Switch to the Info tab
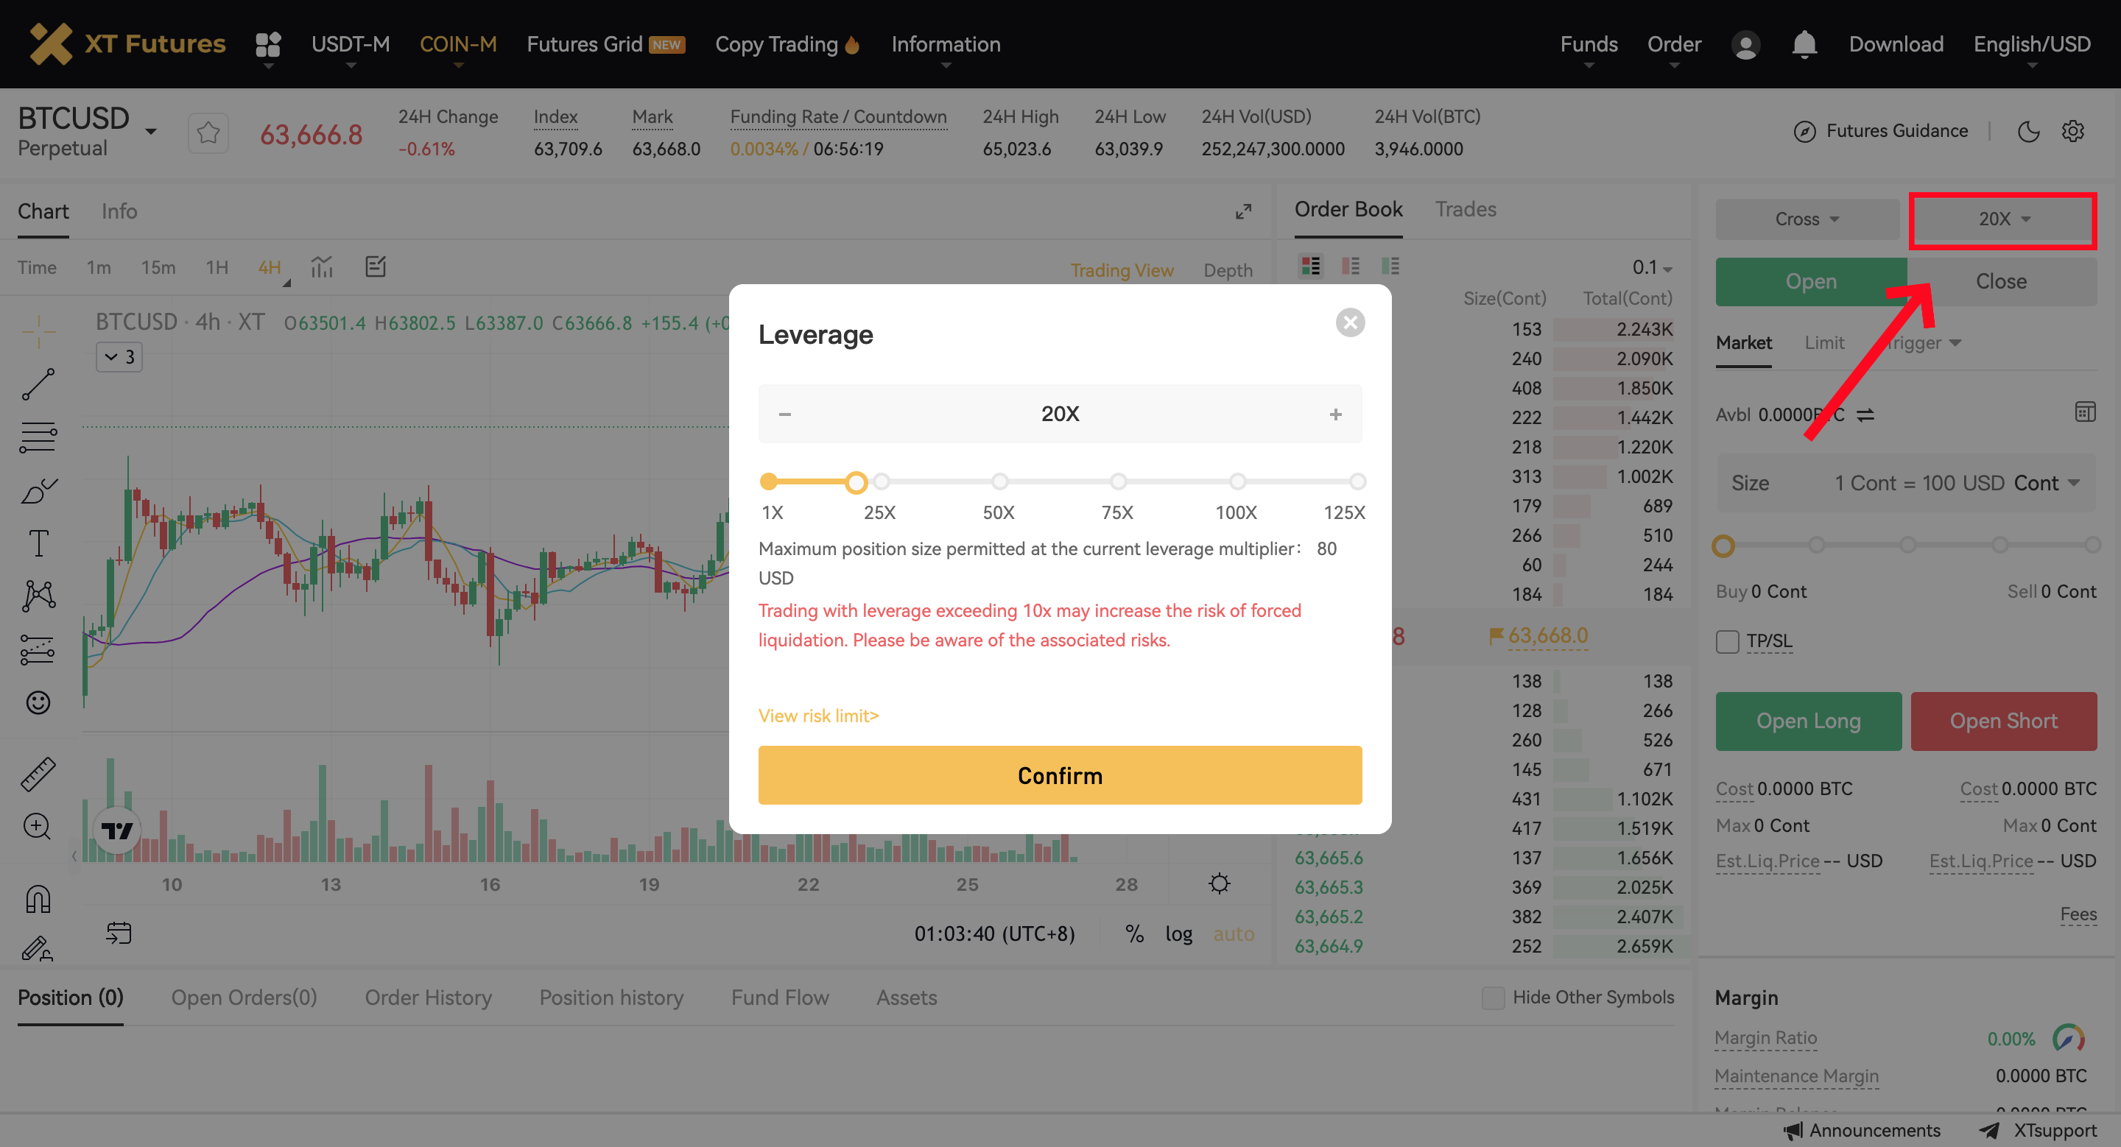This screenshot has width=2121, height=1147. pos(119,211)
